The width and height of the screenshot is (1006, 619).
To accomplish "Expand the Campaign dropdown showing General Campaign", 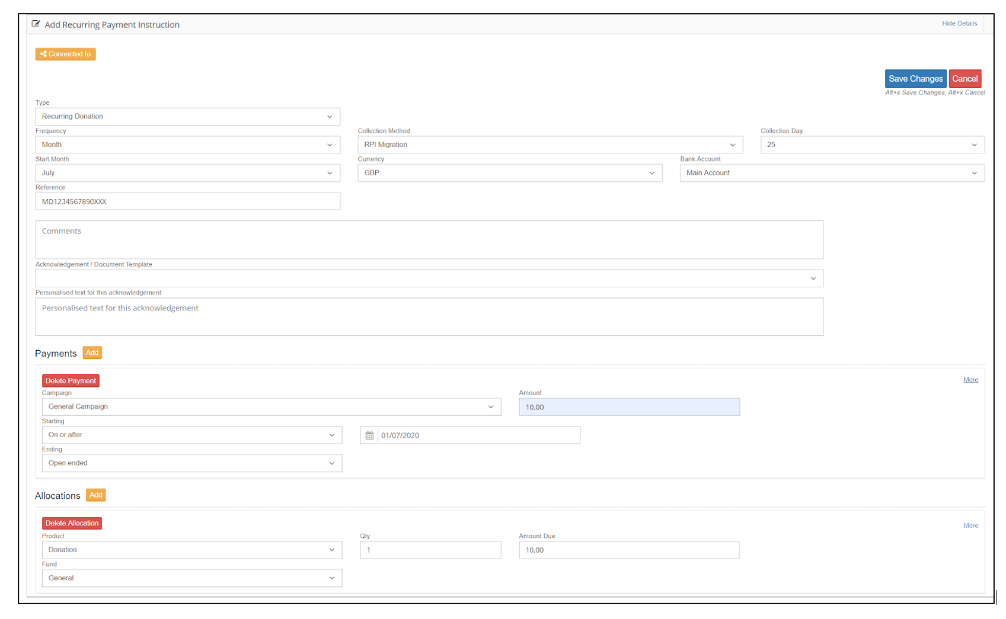I will tap(272, 407).
